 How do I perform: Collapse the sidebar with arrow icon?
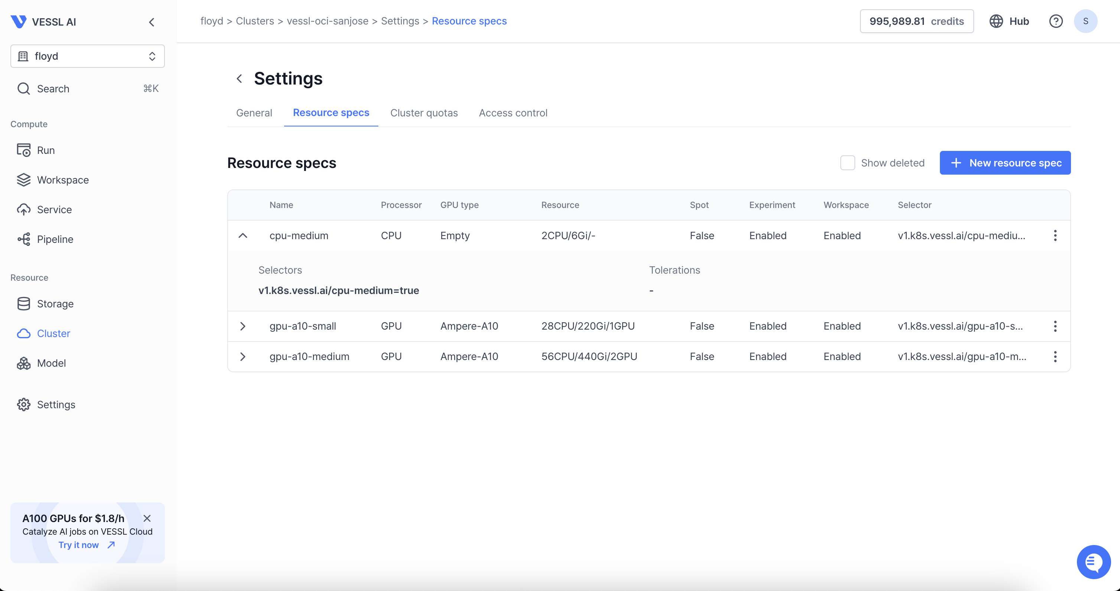point(151,22)
